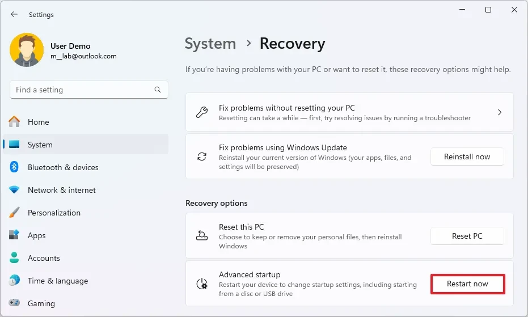This screenshot has height=317, width=528.
Task: Open Apps settings
Action: [86, 235]
